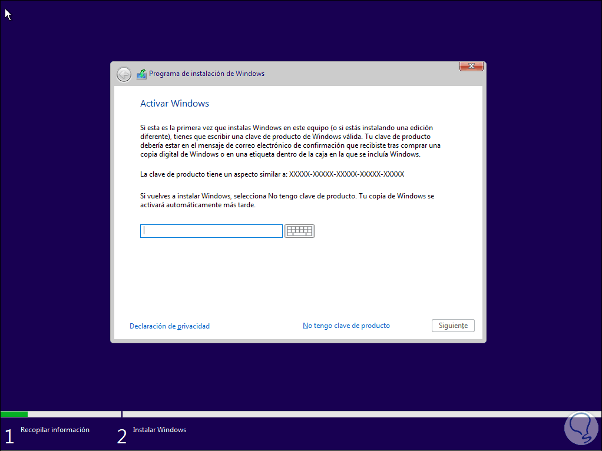Click the Siguiente button
This screenshot has height=451, width=602.
(x=453, y=326)
